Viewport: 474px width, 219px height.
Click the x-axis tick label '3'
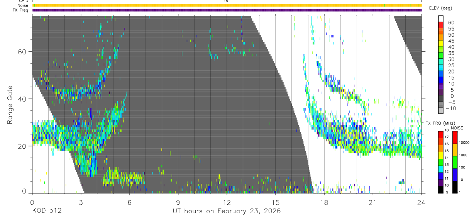81,202
